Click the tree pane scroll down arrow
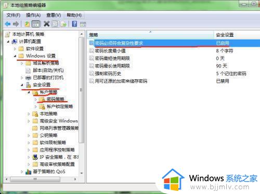The image size is (260, 194). point(82,173)
